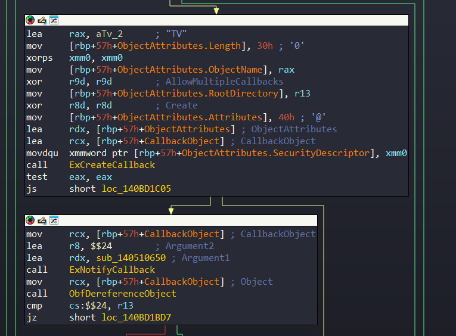456x336 pixels.
Task: Click the "TV" string comment
Action: pyautogui.click(x=176, y=34)
